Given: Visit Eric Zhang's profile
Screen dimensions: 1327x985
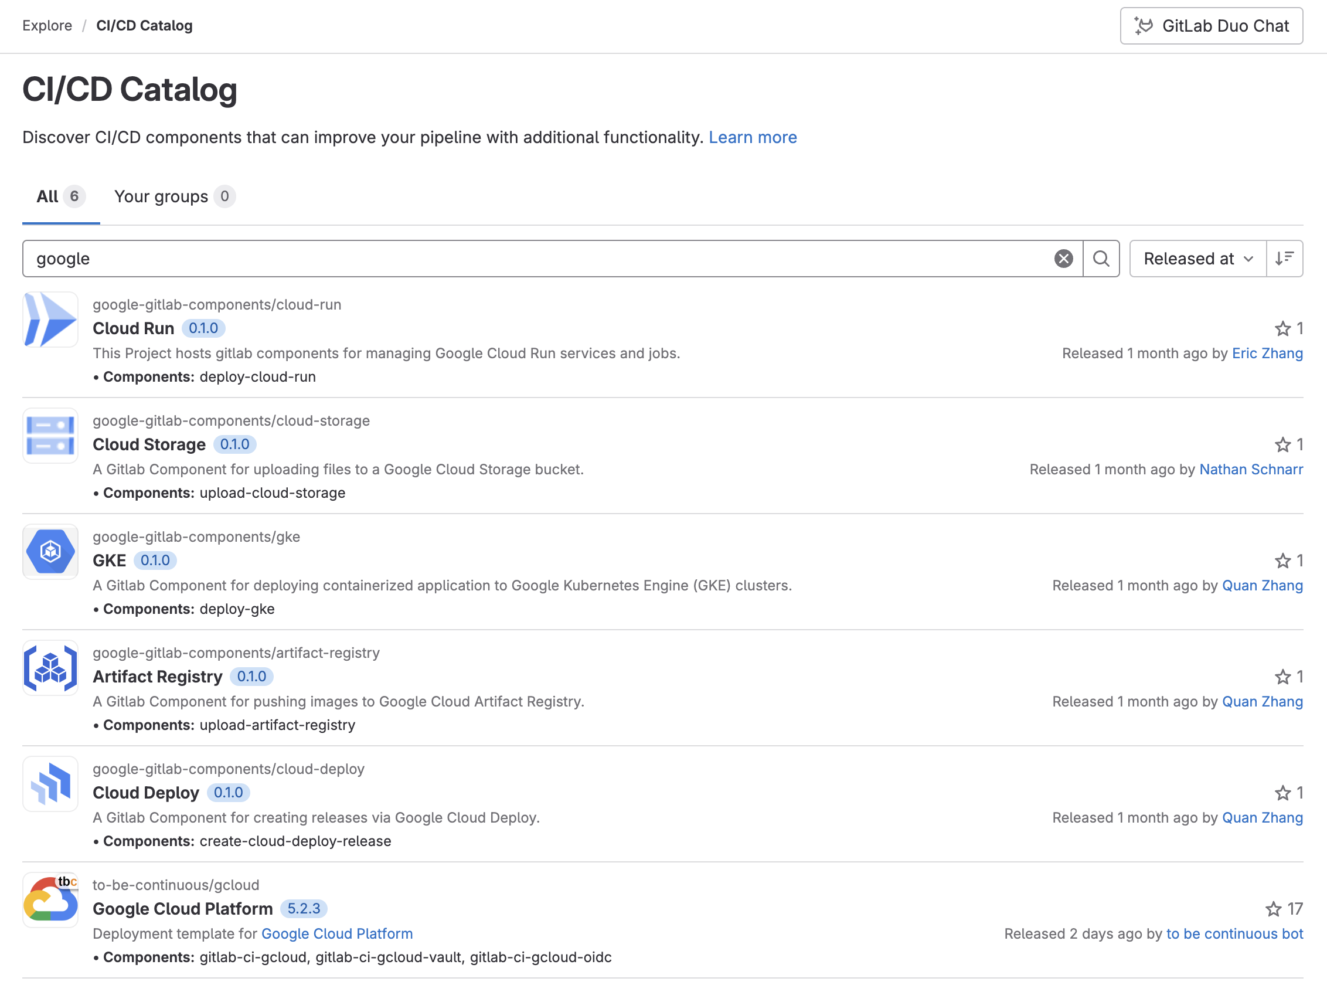Looking at the screenshot, I should click(x=1267, y=354).
